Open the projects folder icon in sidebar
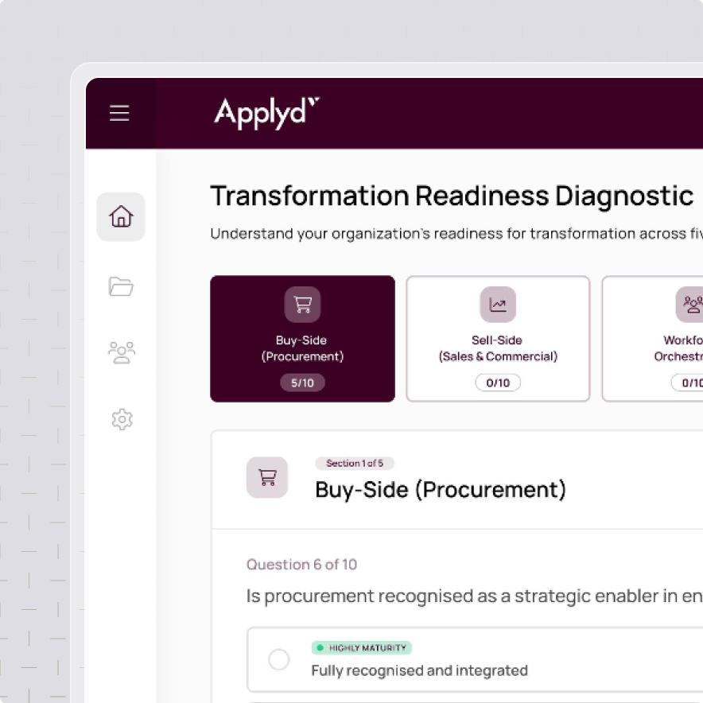Viewport: 703px width, 703px height. [x=121, y=286]
